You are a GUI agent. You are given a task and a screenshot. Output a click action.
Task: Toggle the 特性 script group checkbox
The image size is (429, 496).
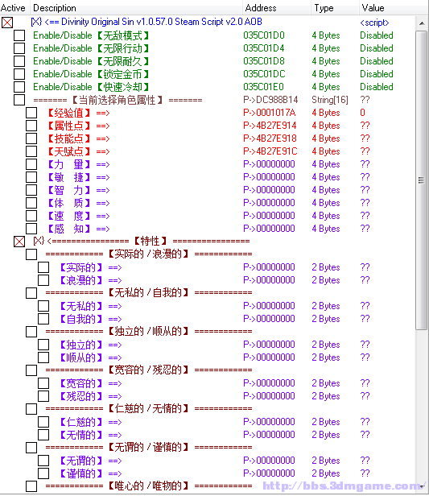[x=19, y=242]
